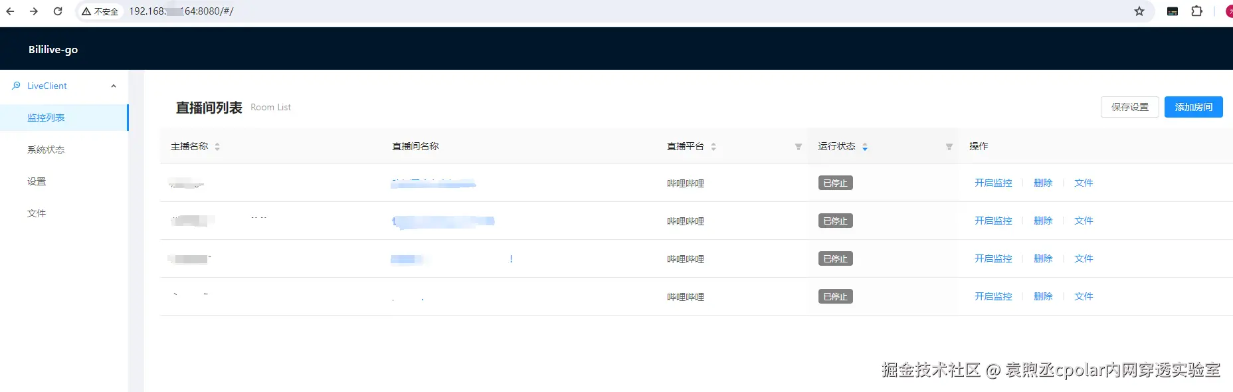The height and width of the screenshot is (392, 1233).
Task: Click the browser address bar URL
Action: tap(181, 11)
